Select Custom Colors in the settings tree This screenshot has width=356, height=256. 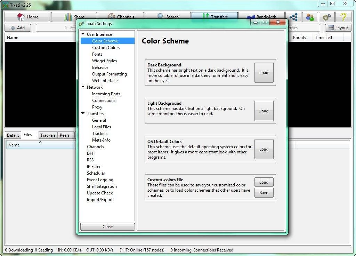106,47
